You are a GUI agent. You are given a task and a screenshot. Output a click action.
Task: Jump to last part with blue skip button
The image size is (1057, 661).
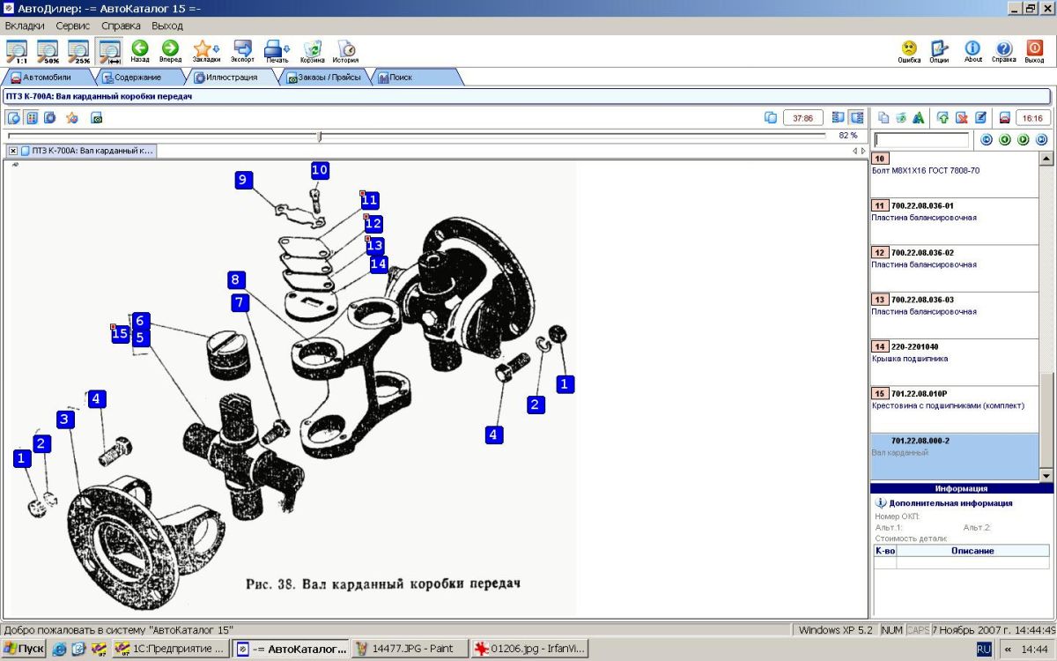(1041, 139)
